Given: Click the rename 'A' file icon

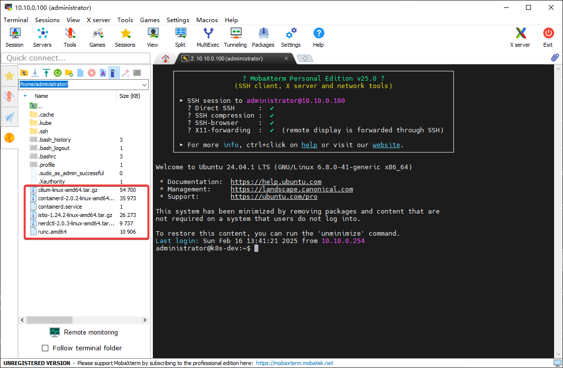Looking at the screenshot, I should (x=103, y=73).
